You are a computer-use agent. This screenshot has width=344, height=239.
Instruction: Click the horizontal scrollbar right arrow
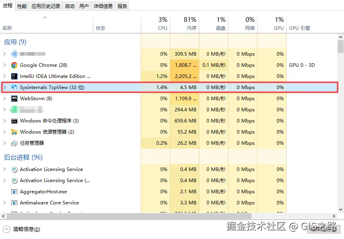tap(334, 216)
